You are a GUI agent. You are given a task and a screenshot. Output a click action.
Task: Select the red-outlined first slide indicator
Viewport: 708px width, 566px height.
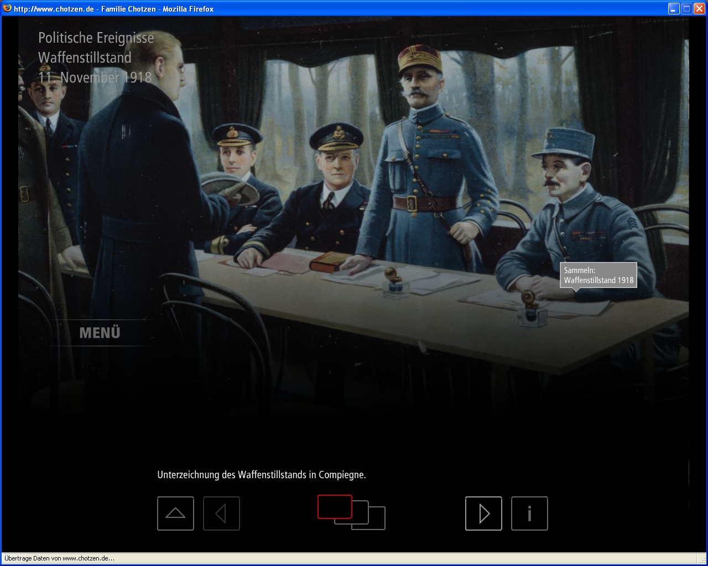click(335, 507)
